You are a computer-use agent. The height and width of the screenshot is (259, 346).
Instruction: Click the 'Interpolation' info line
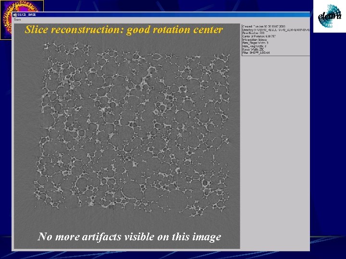[x=255, y=40]
